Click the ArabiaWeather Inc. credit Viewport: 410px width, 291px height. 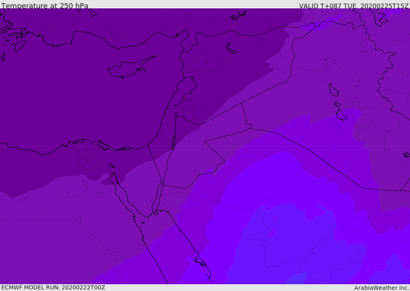[x=382, y=288]
